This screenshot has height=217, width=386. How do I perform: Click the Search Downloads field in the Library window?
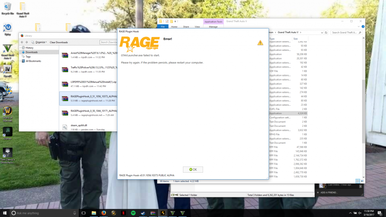click(x=108, y=42)
